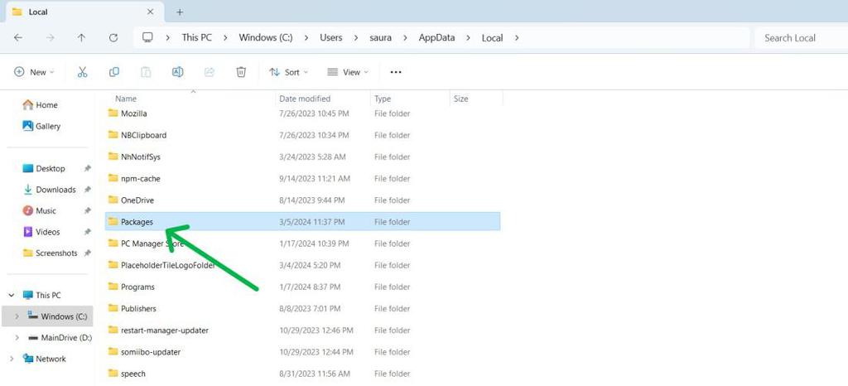Open pinned Music folder
This screenshot has height=386, width=848.
40,211
